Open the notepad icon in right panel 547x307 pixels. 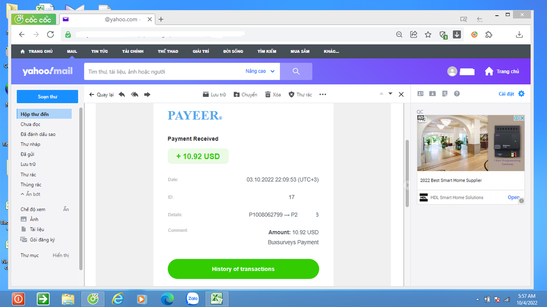point(445,94)
